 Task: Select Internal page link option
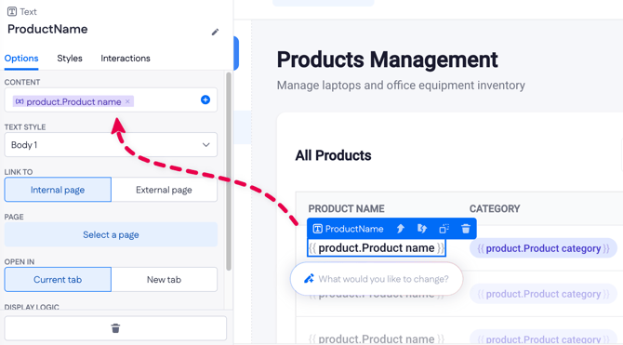click(x=58, y=190)
